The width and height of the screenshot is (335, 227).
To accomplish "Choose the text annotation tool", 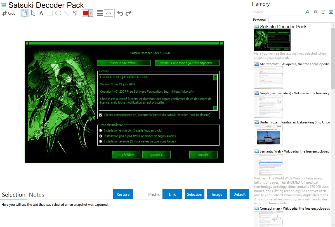I will pyautogui.click(x=41, y=13).
